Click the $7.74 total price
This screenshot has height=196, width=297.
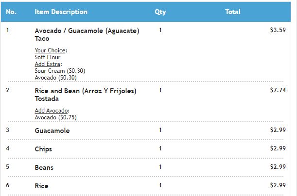[x=278, y=90]
